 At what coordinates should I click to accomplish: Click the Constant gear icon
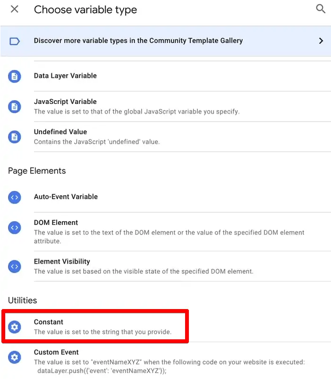click(x=15, y=327)
